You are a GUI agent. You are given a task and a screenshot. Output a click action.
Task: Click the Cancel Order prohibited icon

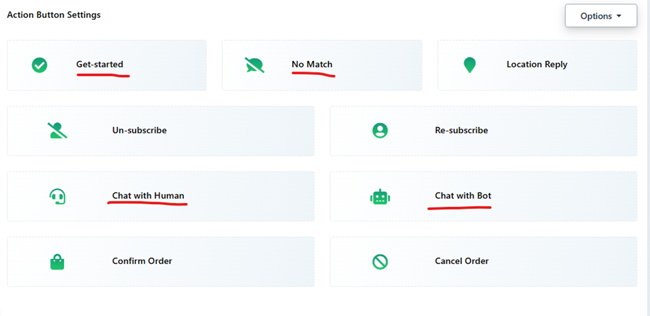pyautogui.click(x=380, y=262)
